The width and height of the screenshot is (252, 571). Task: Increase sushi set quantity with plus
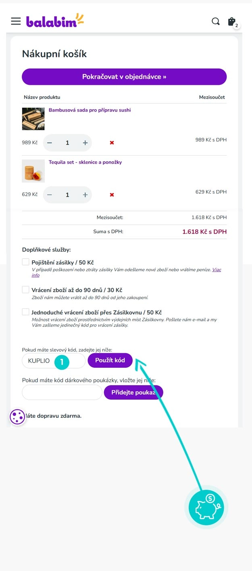point(85,143)
